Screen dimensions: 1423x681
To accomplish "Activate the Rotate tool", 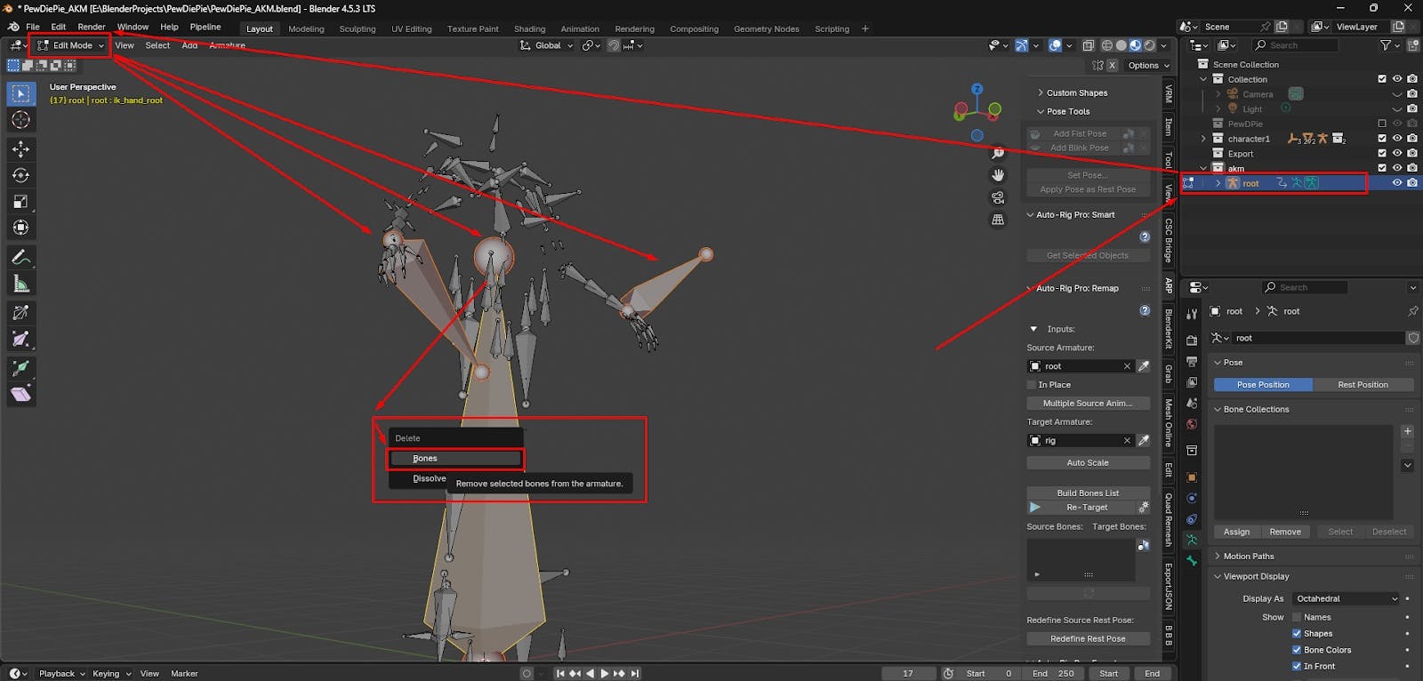I will click(20, 175).
